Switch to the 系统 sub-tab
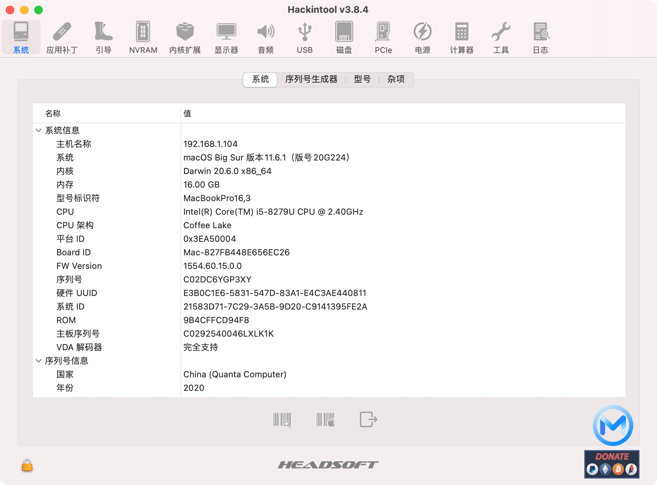Viewport: 657px width, 485px height. [x=260, y=79]
